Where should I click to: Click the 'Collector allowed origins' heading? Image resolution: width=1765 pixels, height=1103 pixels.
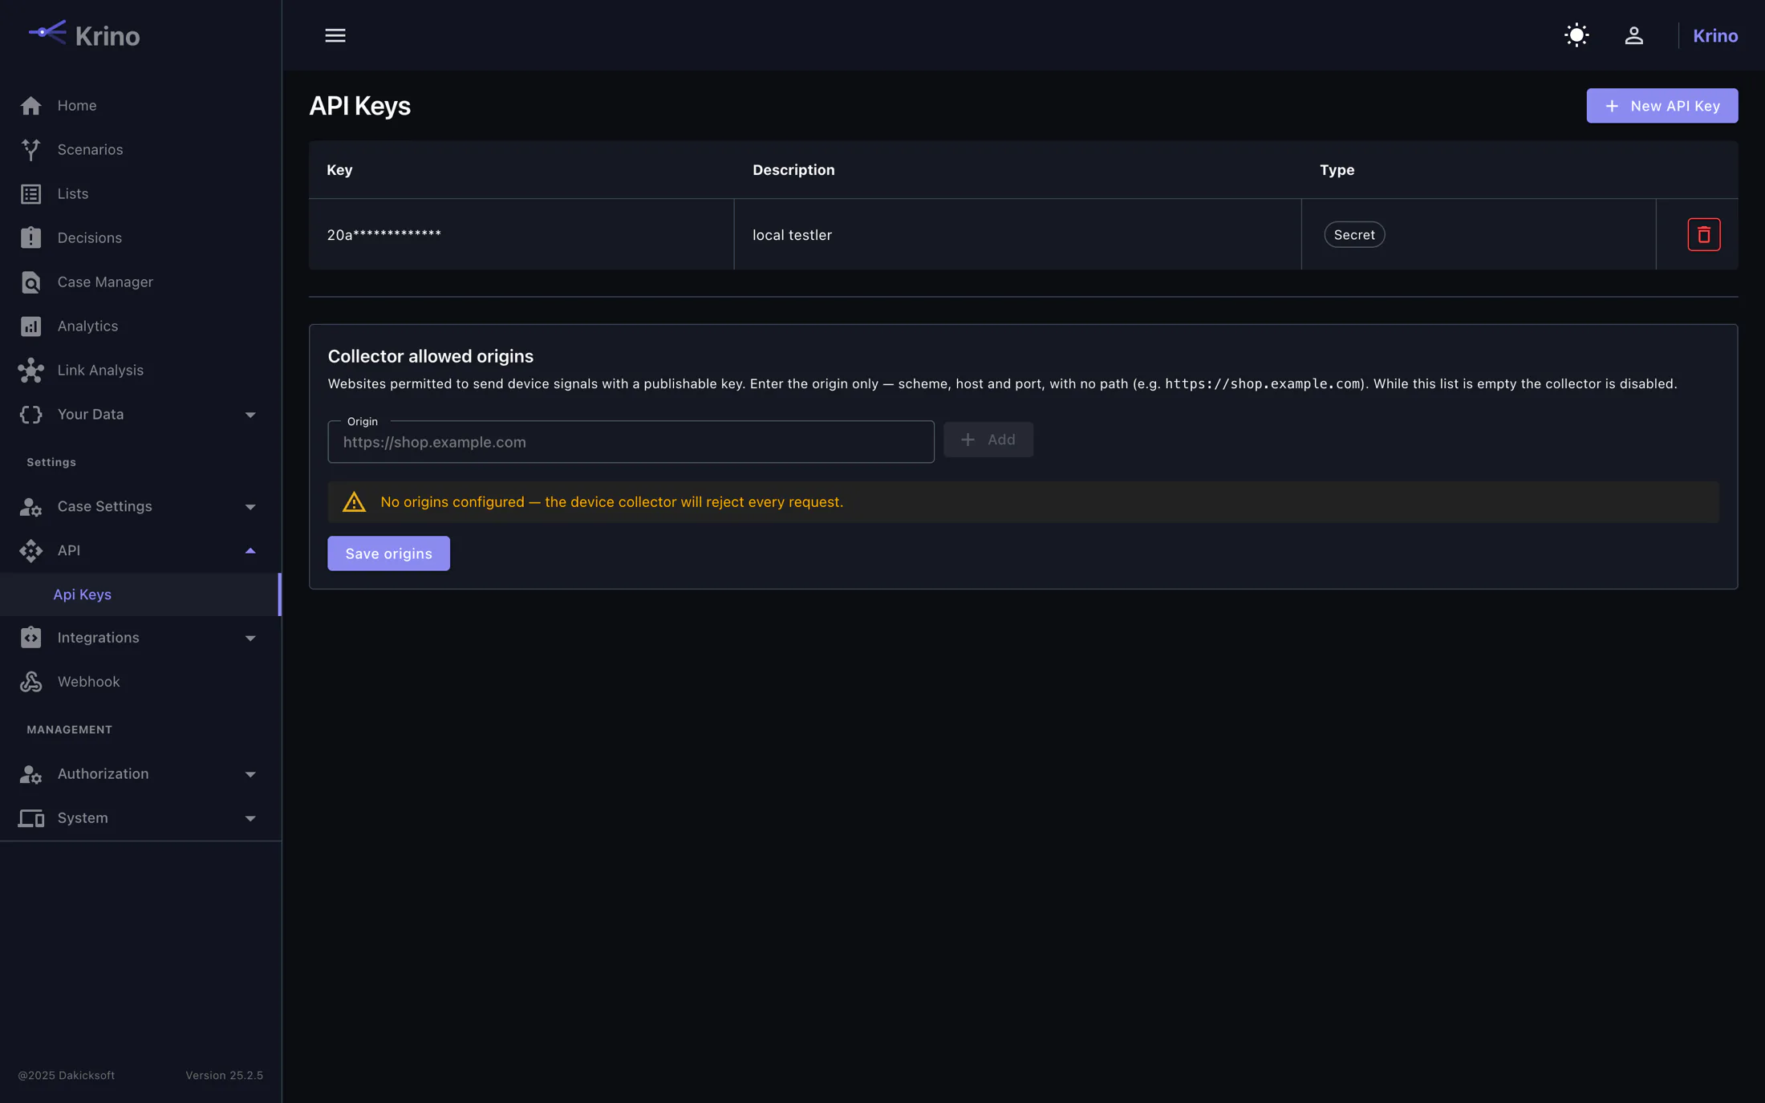(430, 356)
